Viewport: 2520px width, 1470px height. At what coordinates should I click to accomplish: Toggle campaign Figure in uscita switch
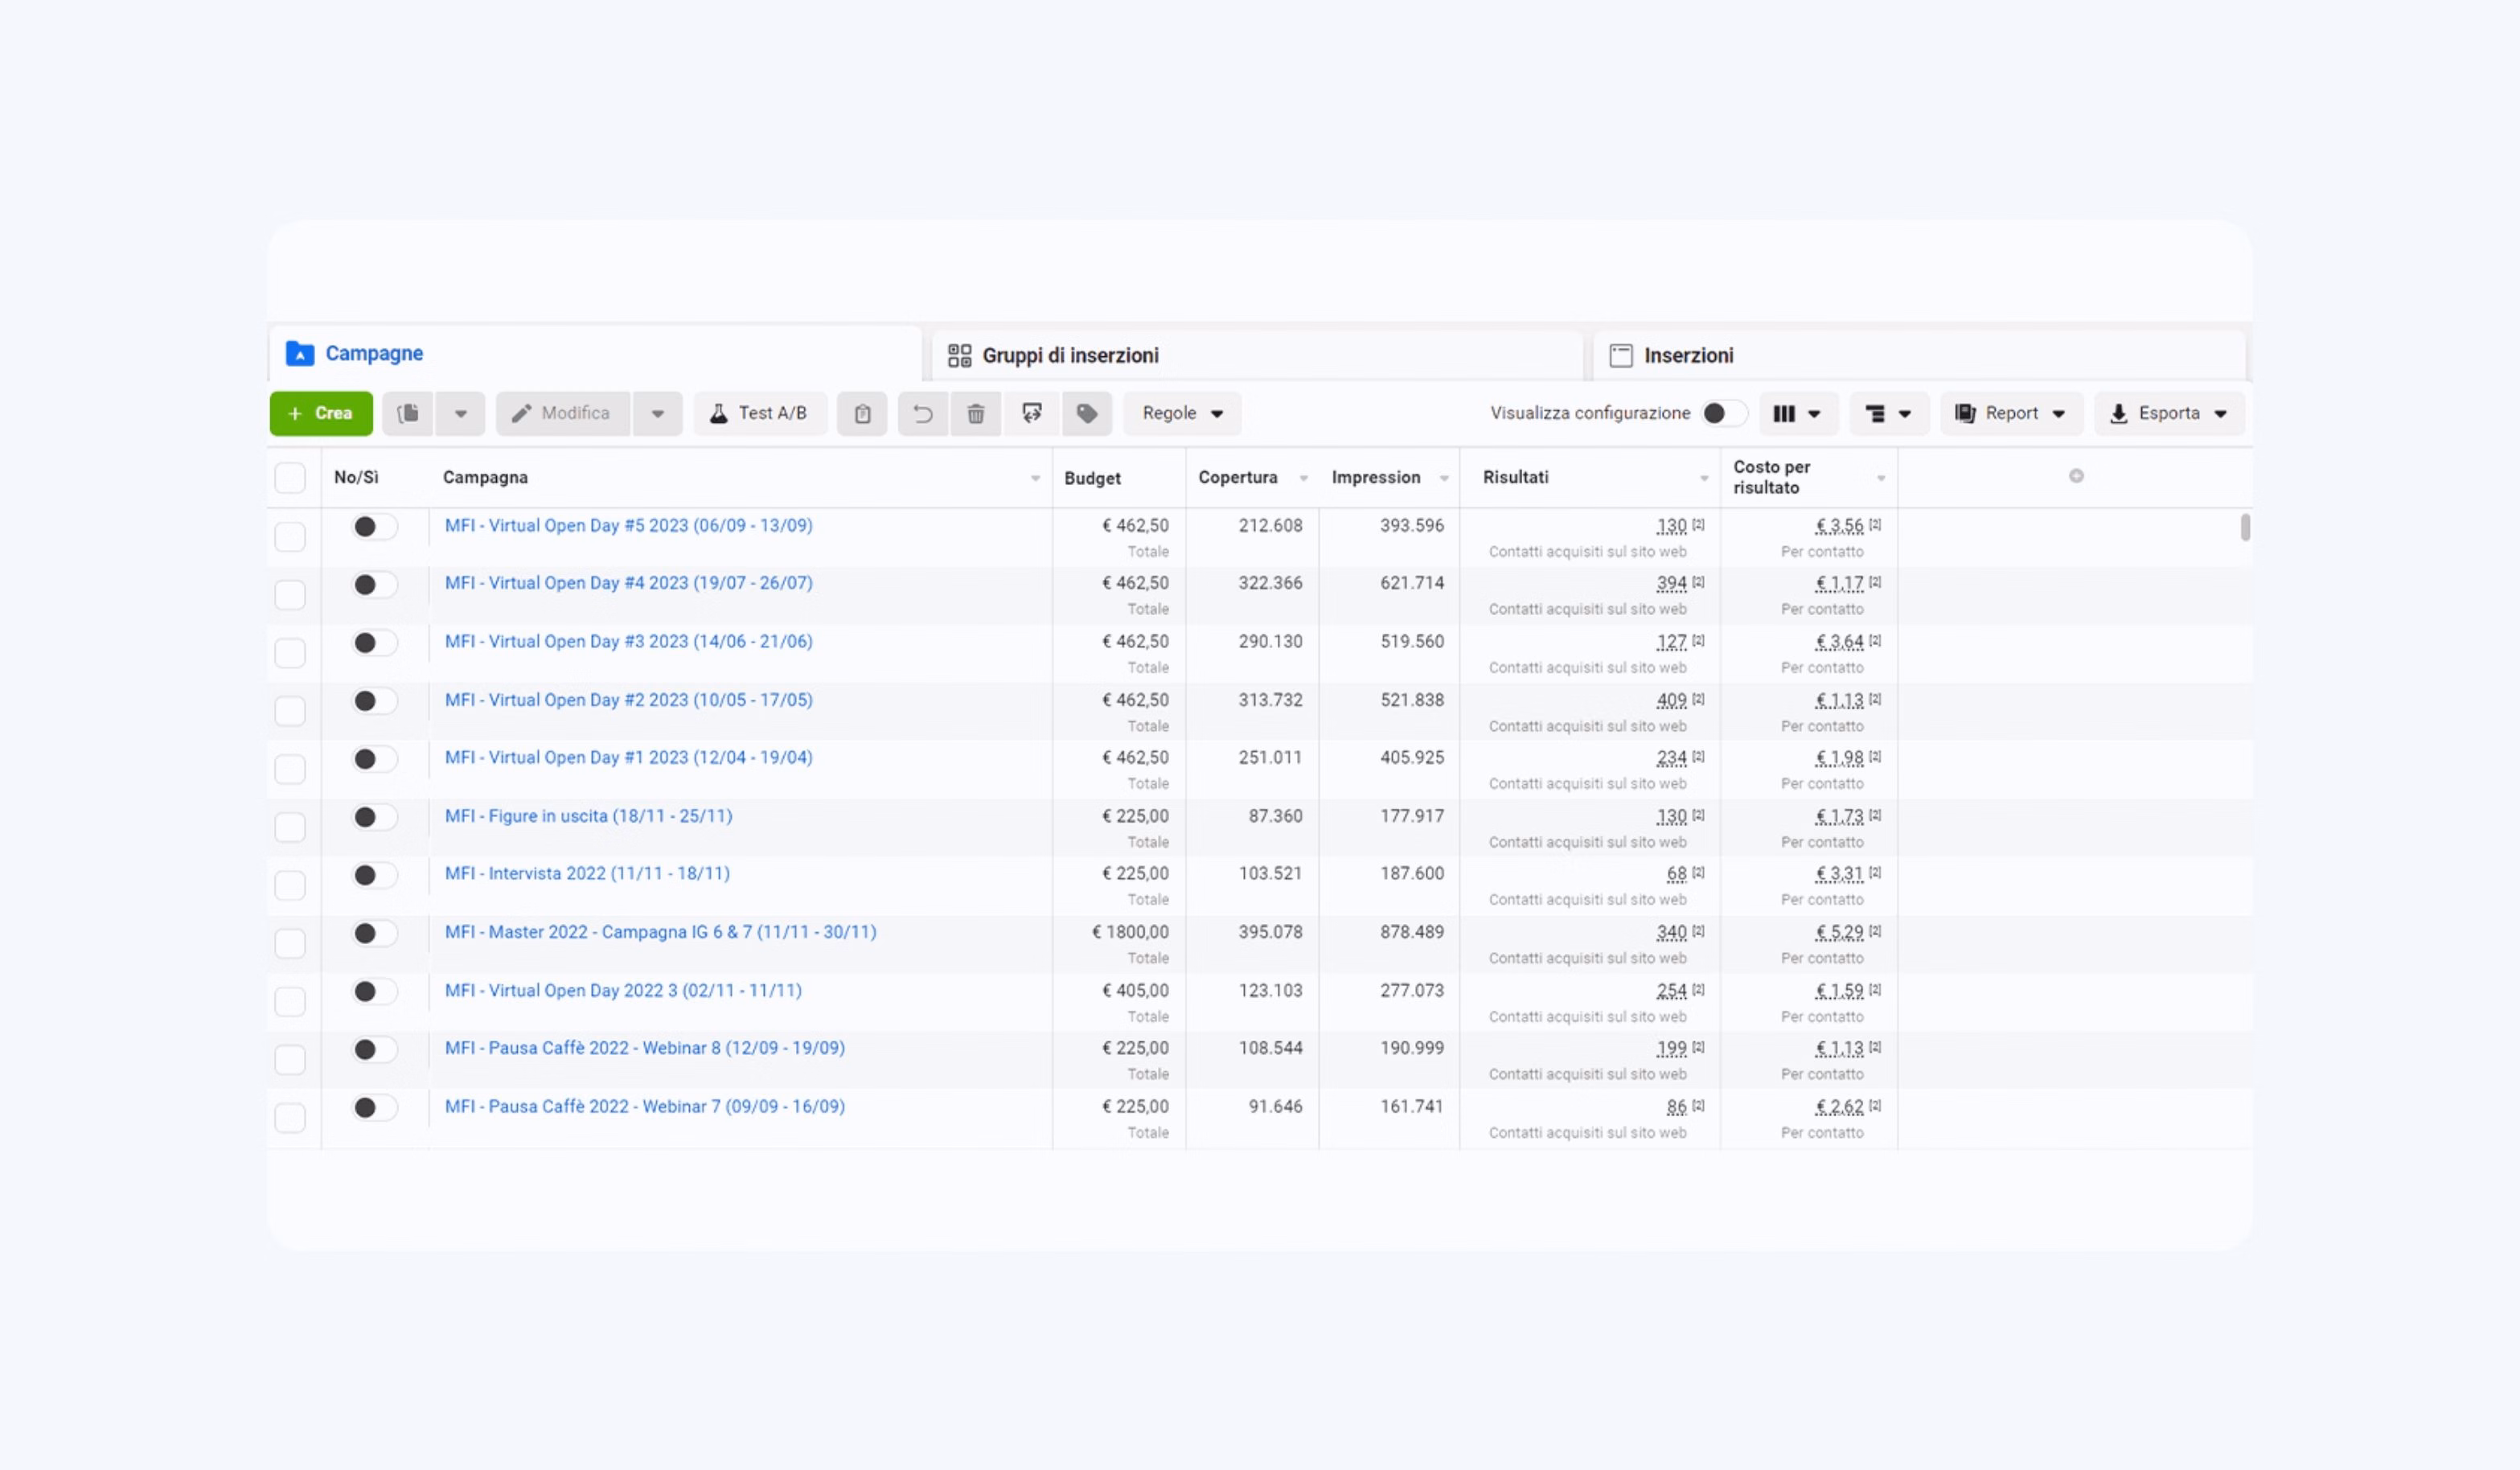(374, 817)
